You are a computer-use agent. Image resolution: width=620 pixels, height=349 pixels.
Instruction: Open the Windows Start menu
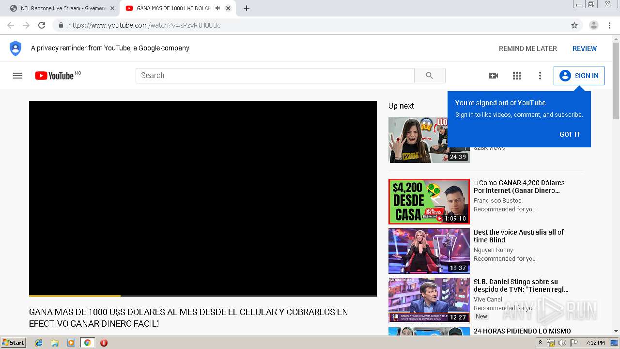pyautogui.click(x=13, y=342)
